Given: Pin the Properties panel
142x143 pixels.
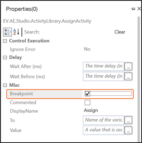Looking at the screenshot, I should point(133,9).
